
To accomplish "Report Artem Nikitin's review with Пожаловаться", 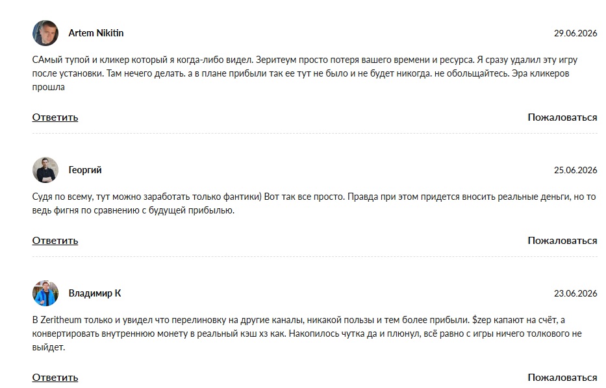I will pyautogui.click(x=562, y=117).
